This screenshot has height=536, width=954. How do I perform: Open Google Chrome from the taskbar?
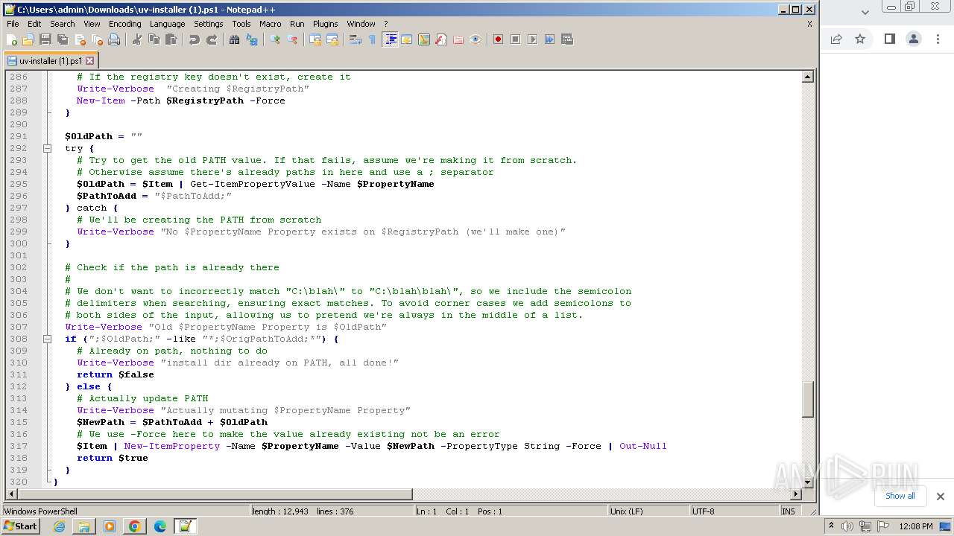135,526
